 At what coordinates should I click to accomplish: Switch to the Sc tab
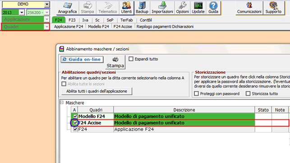click(97, 20)
